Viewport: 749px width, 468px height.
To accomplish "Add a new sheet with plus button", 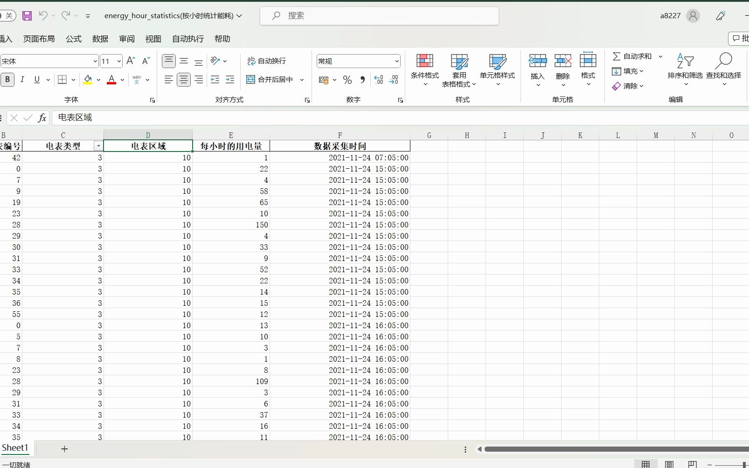I will [64, 449].
